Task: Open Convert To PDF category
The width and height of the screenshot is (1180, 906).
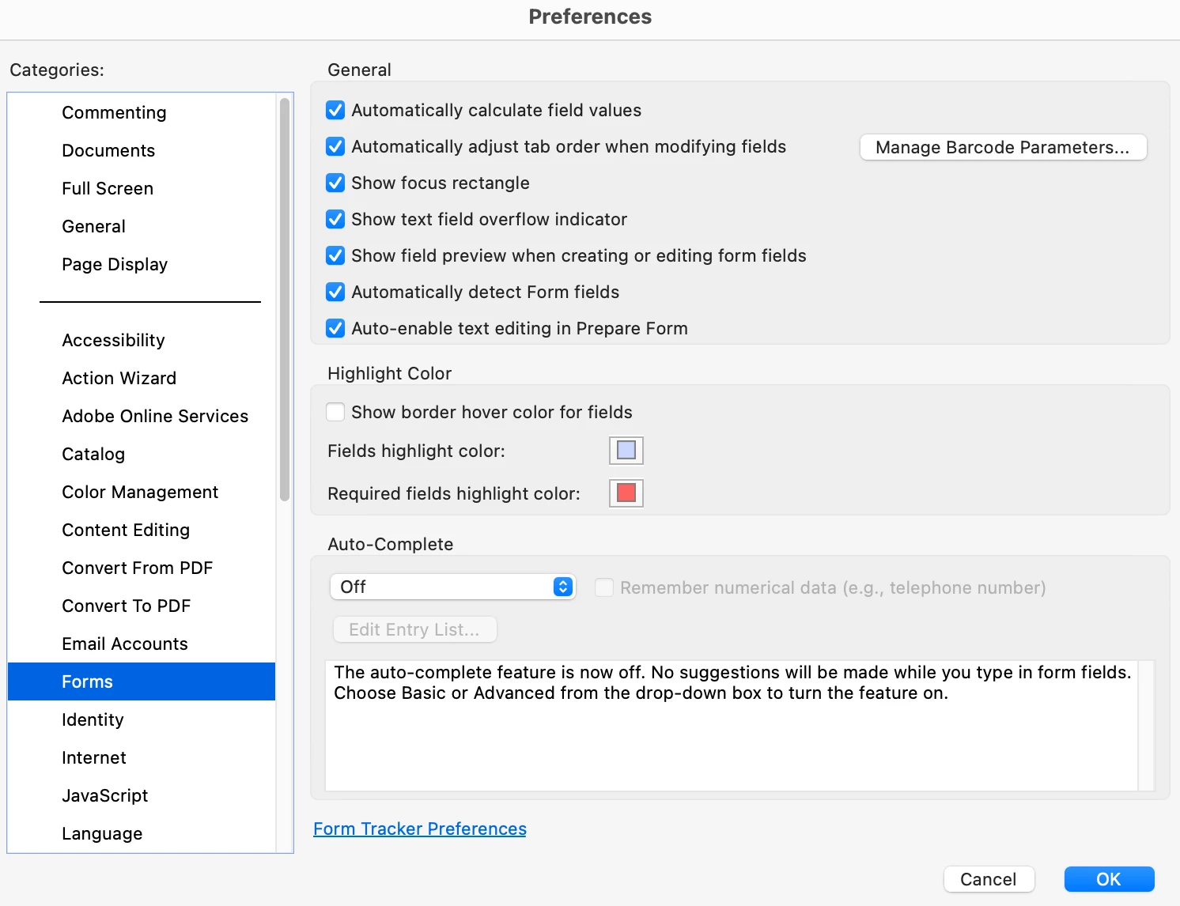Action: click(127, 606)
